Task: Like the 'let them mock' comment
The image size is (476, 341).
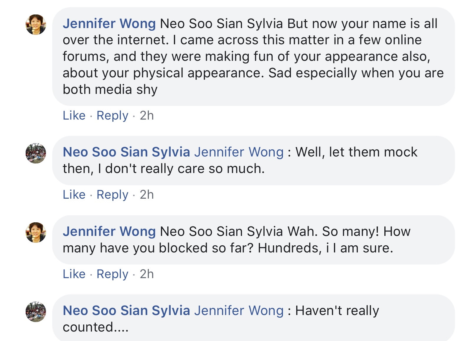Action: click(74, 195)
